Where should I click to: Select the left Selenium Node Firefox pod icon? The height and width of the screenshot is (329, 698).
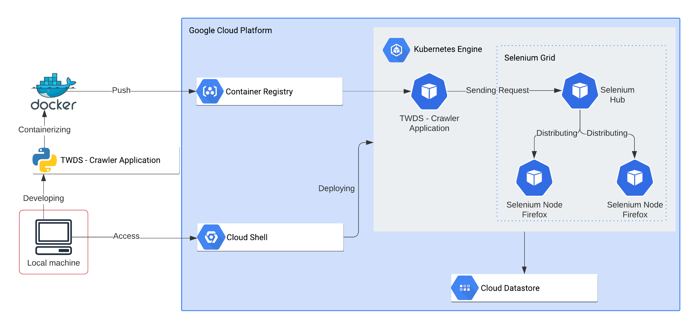coord(534,178)
